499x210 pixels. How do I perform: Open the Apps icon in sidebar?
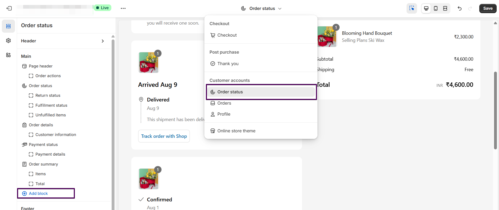pyautogui.click(x=8, y=55)
